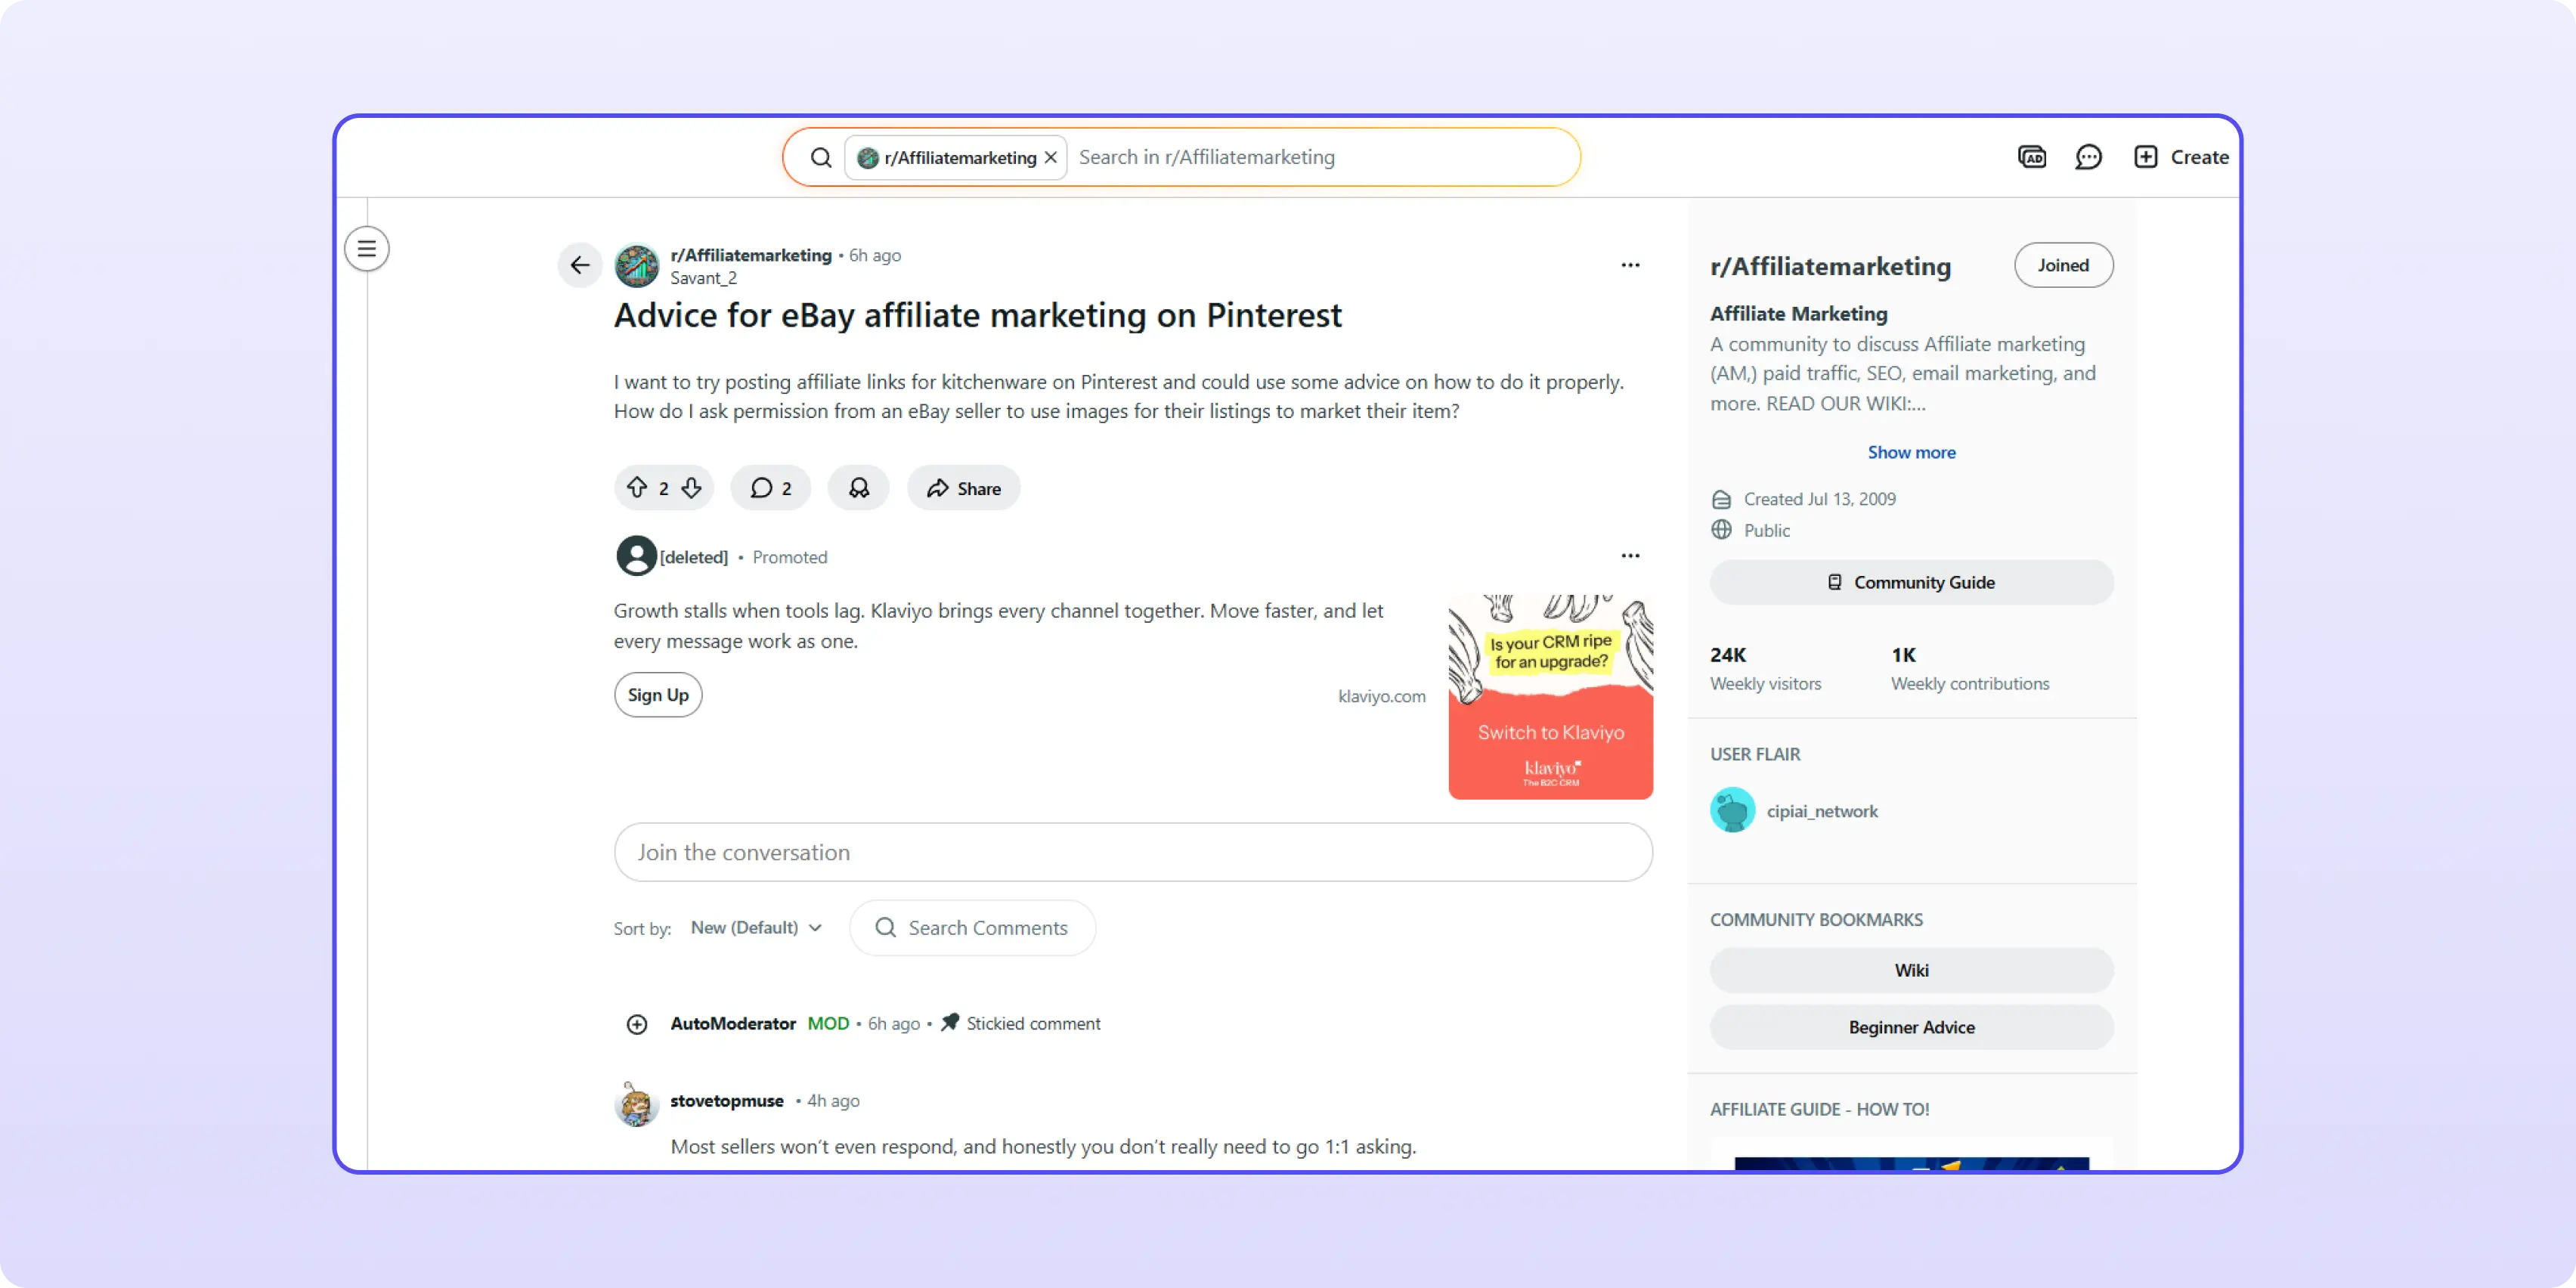Upvote the eBay affiliate marketing post
2576x1288 pixels.
[x=637, y=488]
